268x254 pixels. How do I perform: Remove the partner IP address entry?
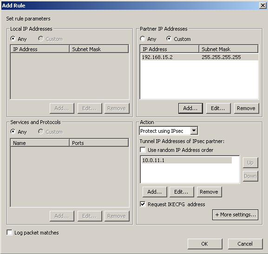pyautogui.click(x=246, y=108)
